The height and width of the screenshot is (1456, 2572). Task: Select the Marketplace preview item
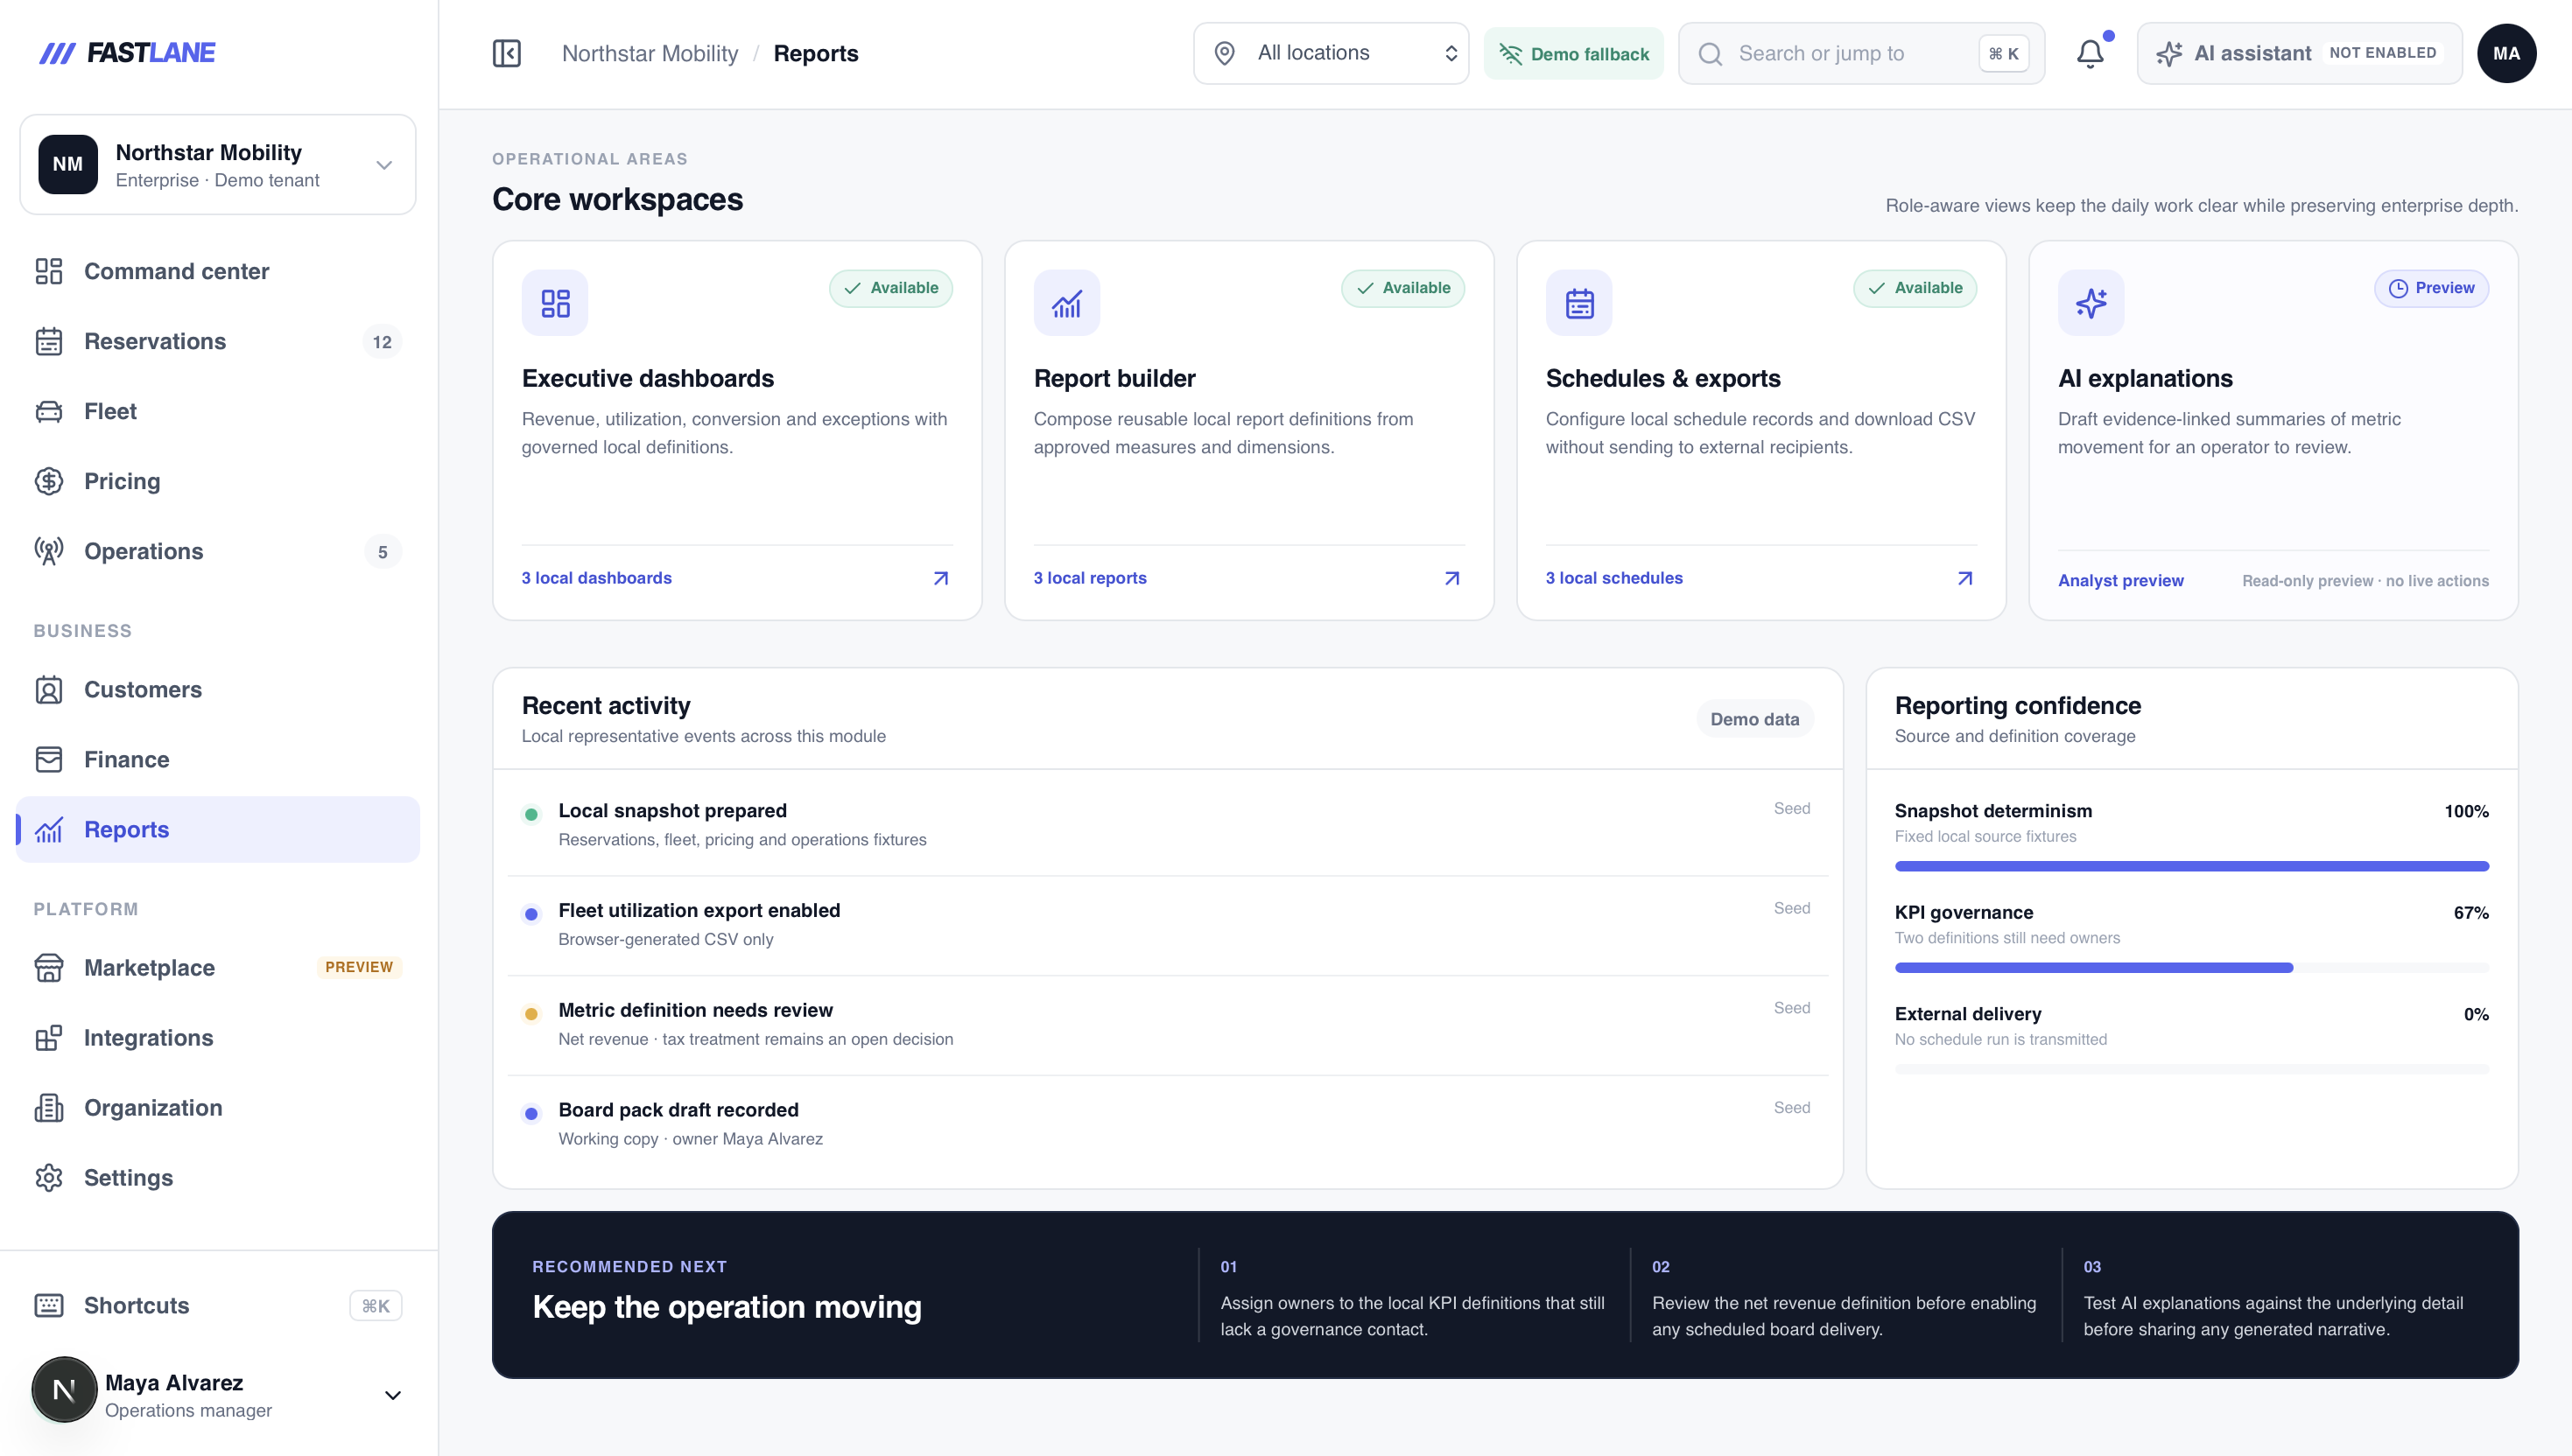click(x=218, y=967)
